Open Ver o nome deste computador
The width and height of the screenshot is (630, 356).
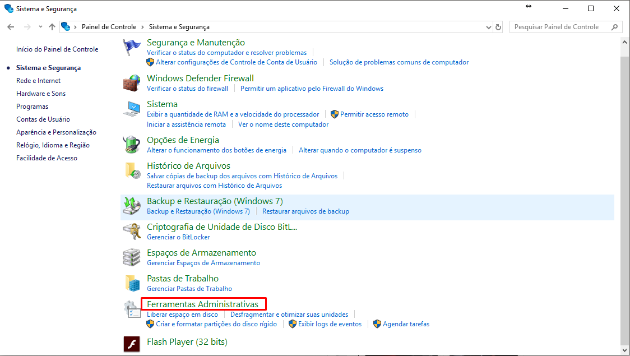point(283,124)
